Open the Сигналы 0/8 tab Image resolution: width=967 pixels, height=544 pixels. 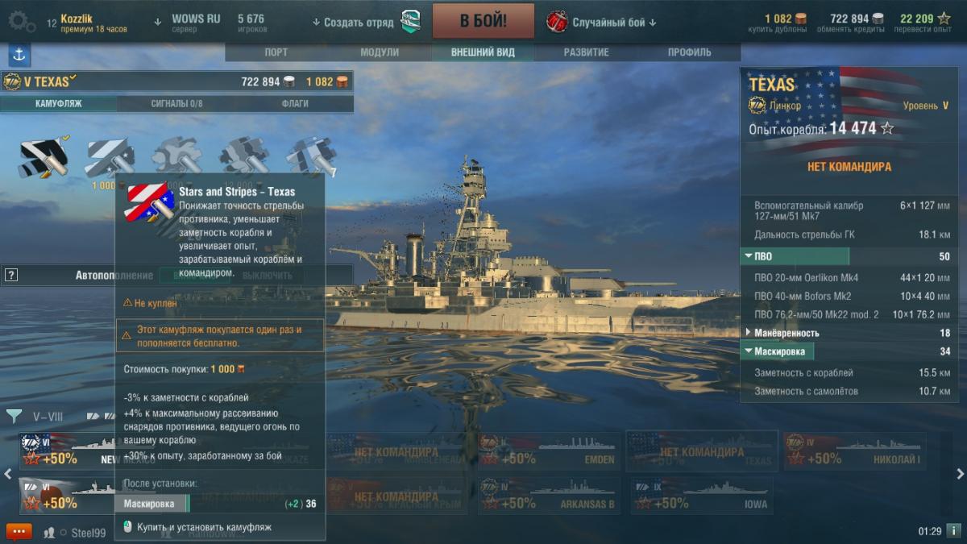(x=176, y=104)
